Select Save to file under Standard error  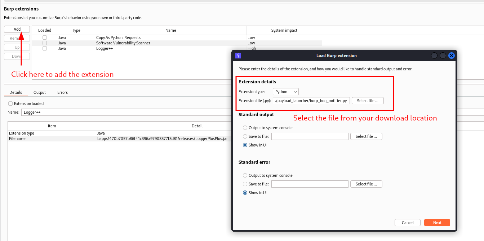point(245,184)
